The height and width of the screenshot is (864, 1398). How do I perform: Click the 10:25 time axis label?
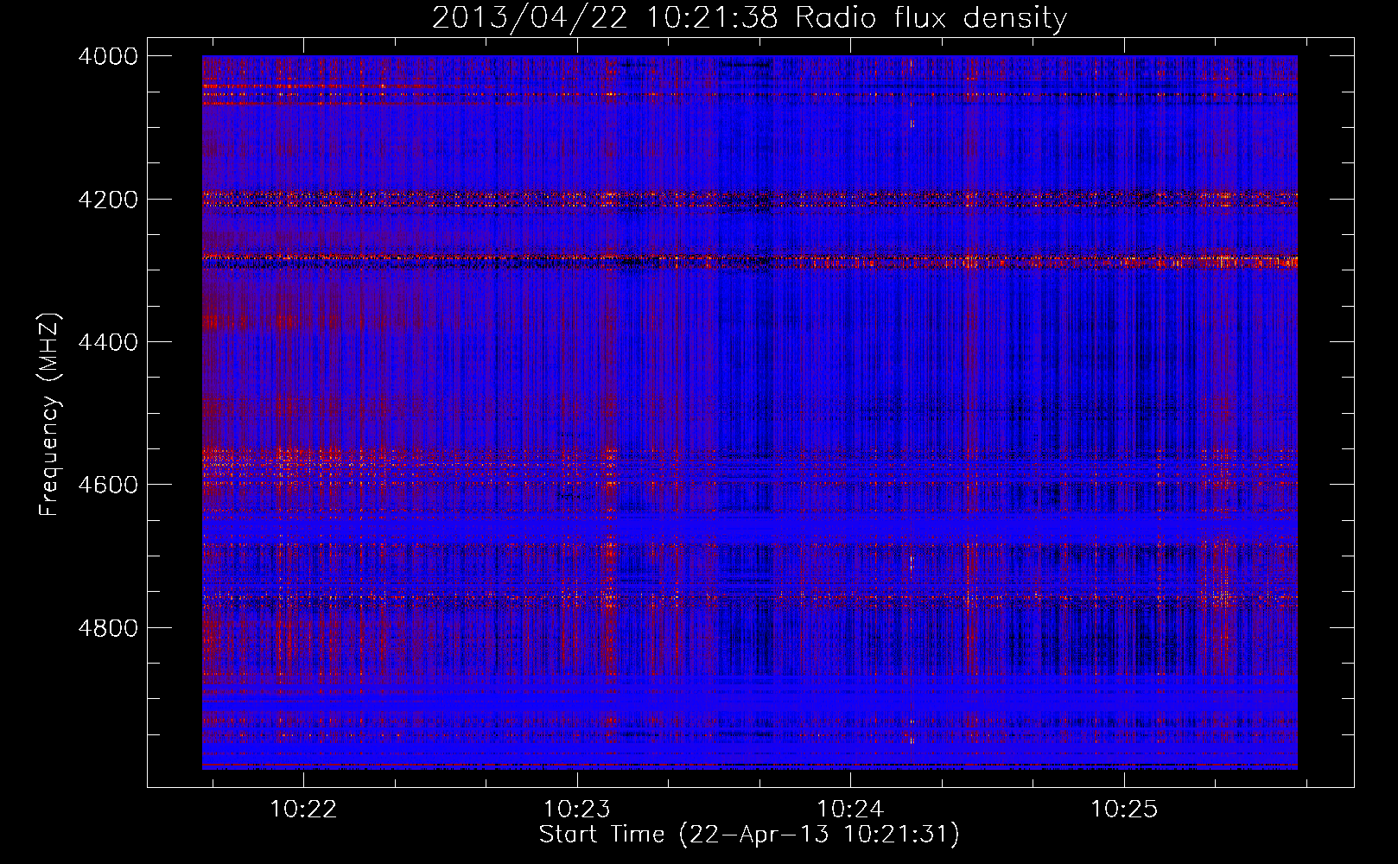click(1123, 809)
